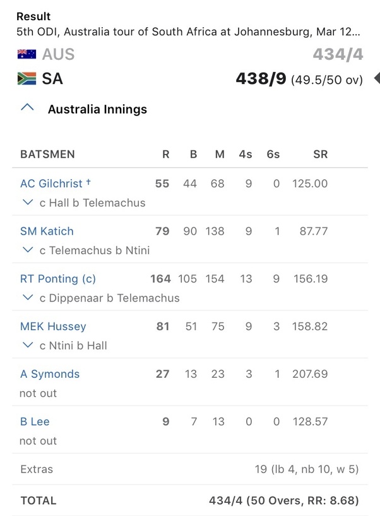
Task: Click the BATSMEN column header
Action: [x=47, y=154]
